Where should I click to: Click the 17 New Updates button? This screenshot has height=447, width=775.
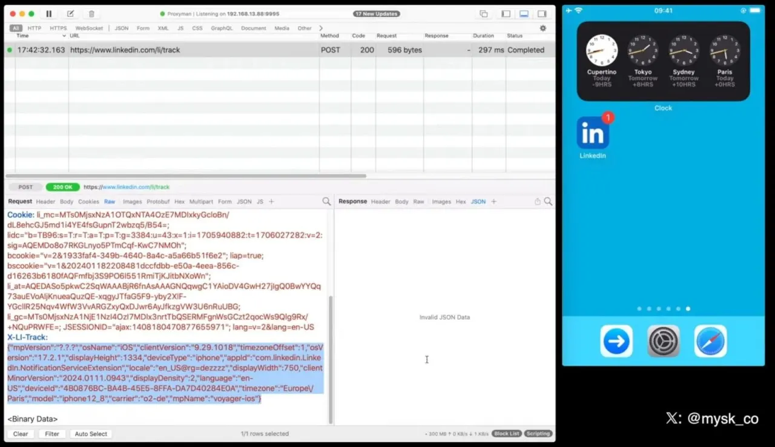point(377,13)
